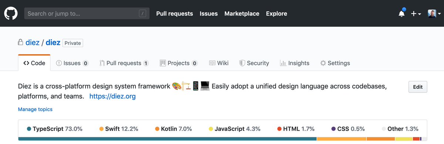
Task: Open the diez owner link
Action: coord(33,43)
